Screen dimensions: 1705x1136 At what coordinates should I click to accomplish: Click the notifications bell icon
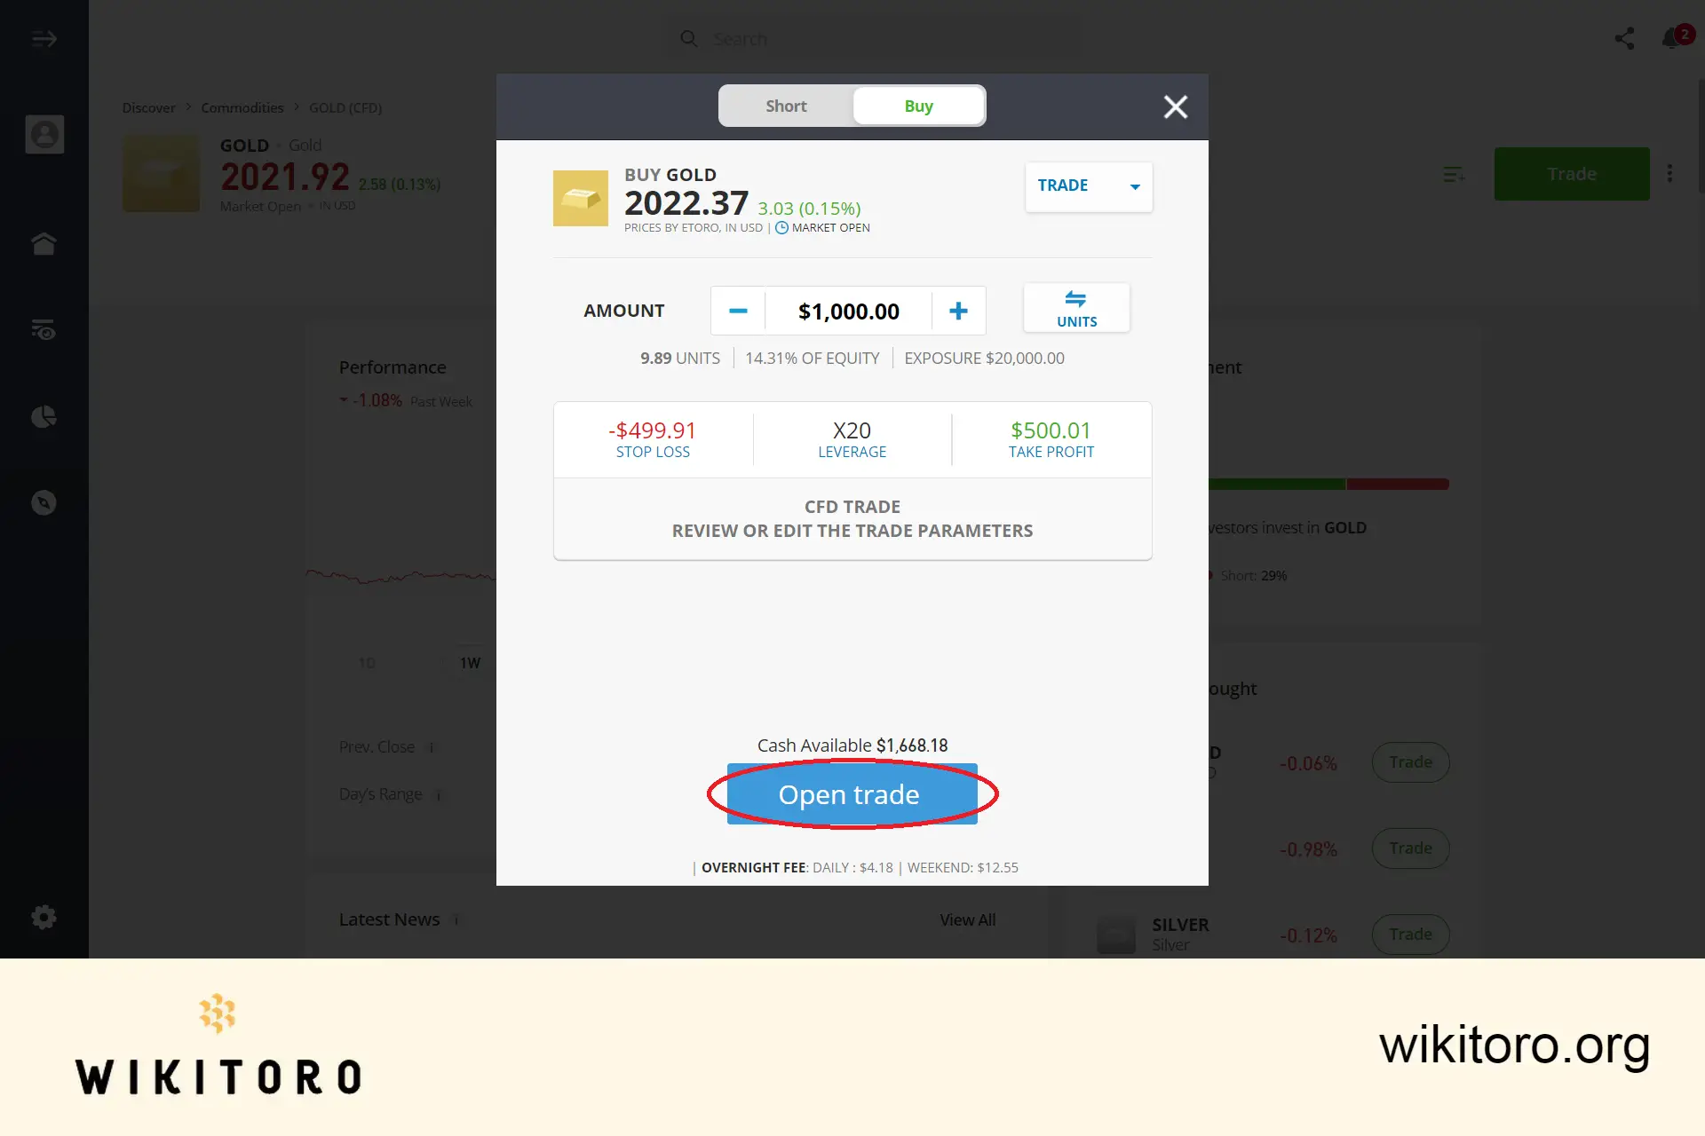click(x=1673, y=38)
